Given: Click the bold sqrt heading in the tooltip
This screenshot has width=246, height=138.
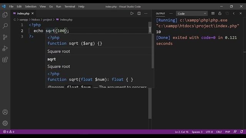Looking at the screenshot, I should [x=52, y=59].
